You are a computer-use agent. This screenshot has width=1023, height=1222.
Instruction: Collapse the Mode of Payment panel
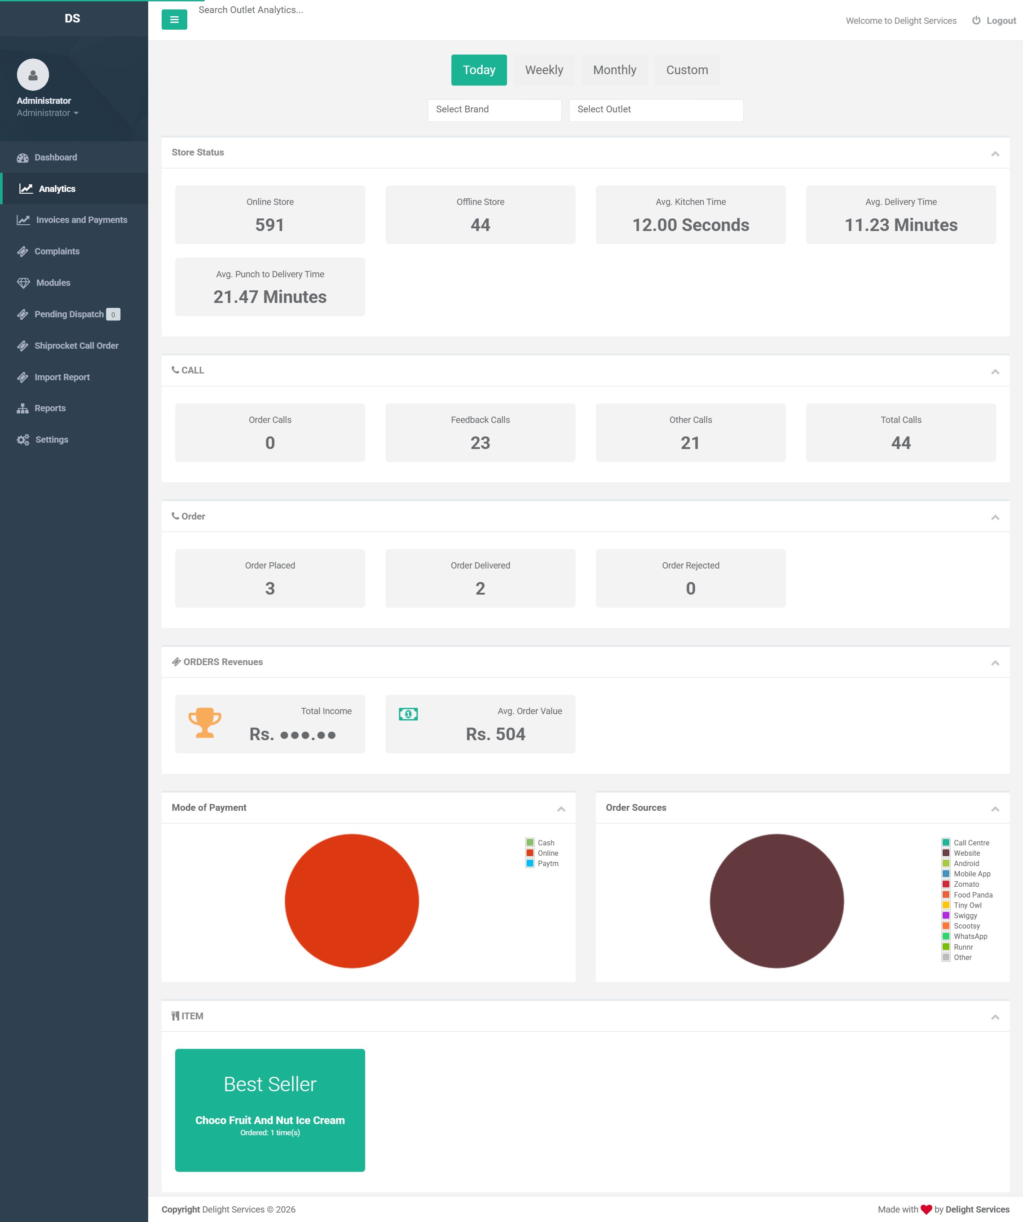561,809
